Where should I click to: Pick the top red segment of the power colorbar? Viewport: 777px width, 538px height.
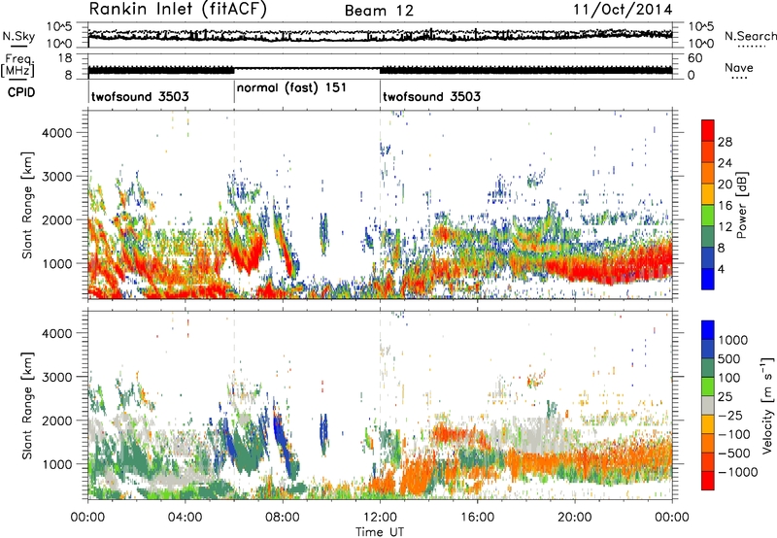pos(708,130)
